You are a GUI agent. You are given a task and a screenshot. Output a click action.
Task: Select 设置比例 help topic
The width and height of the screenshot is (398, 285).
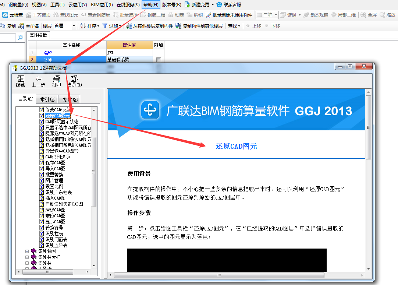54,186
